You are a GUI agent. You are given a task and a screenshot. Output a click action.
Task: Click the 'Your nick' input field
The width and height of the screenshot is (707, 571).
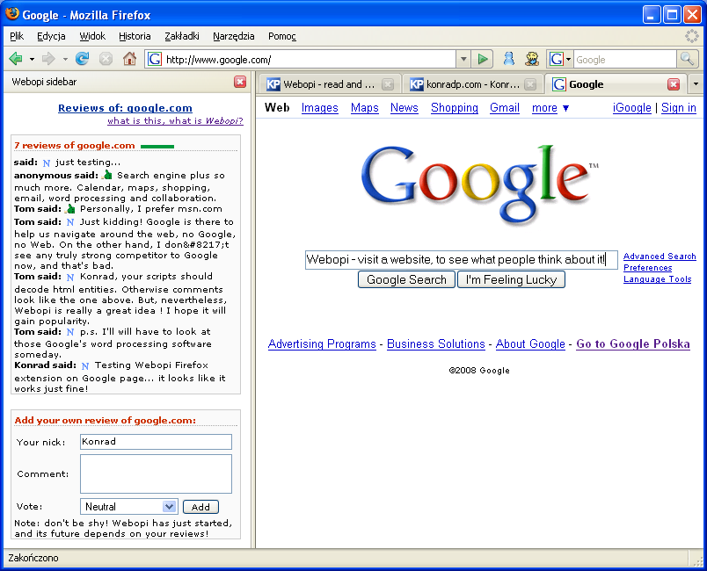(x=156, y=442)
